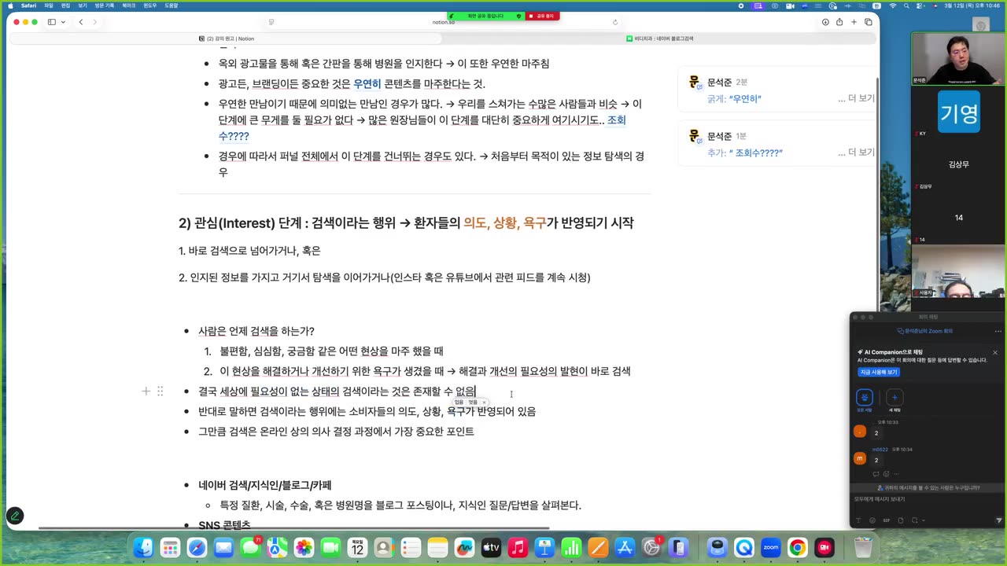Open the Zoom chat more options menu
This screenshot has width=1007, height=566.
click(x=998, y=331)
